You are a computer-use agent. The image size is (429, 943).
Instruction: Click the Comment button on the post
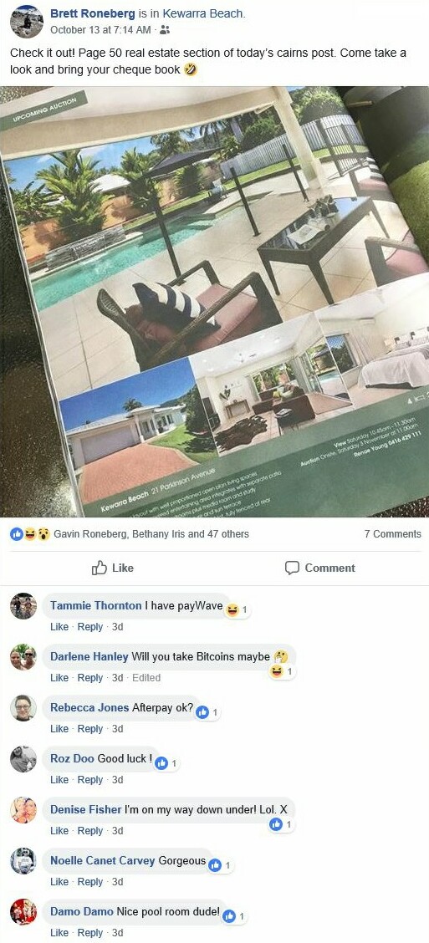coord(319,568)
